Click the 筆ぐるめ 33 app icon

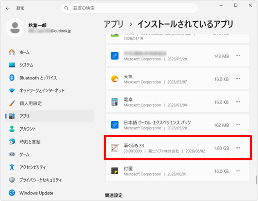tap(115, 148)
